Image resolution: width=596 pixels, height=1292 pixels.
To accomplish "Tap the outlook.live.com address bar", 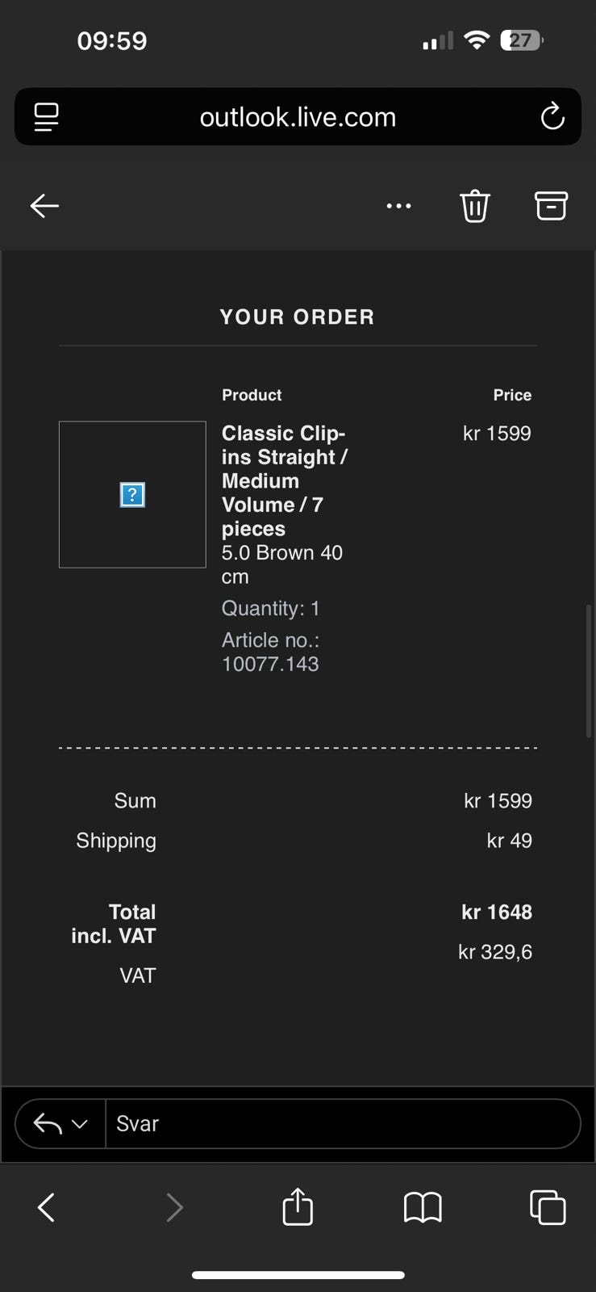I will point(298,117).
